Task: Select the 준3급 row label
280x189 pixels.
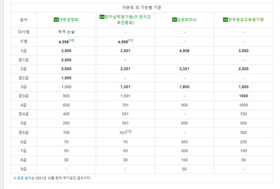Action: point(23,96)
